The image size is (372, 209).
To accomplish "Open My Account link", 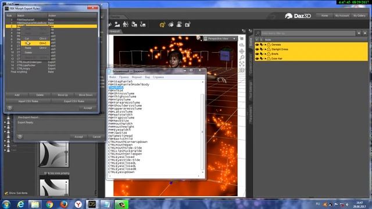I will pyautogui.click(x=342, y=16).
